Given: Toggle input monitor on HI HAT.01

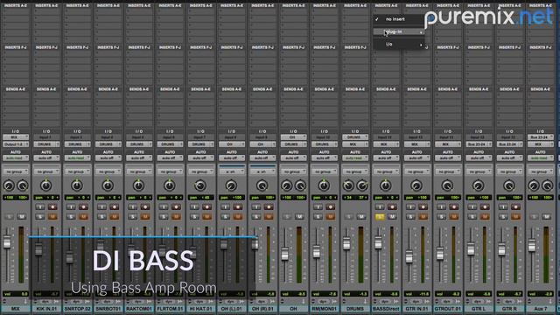Looking at the screenshot, I should click(x=194, y=206).
